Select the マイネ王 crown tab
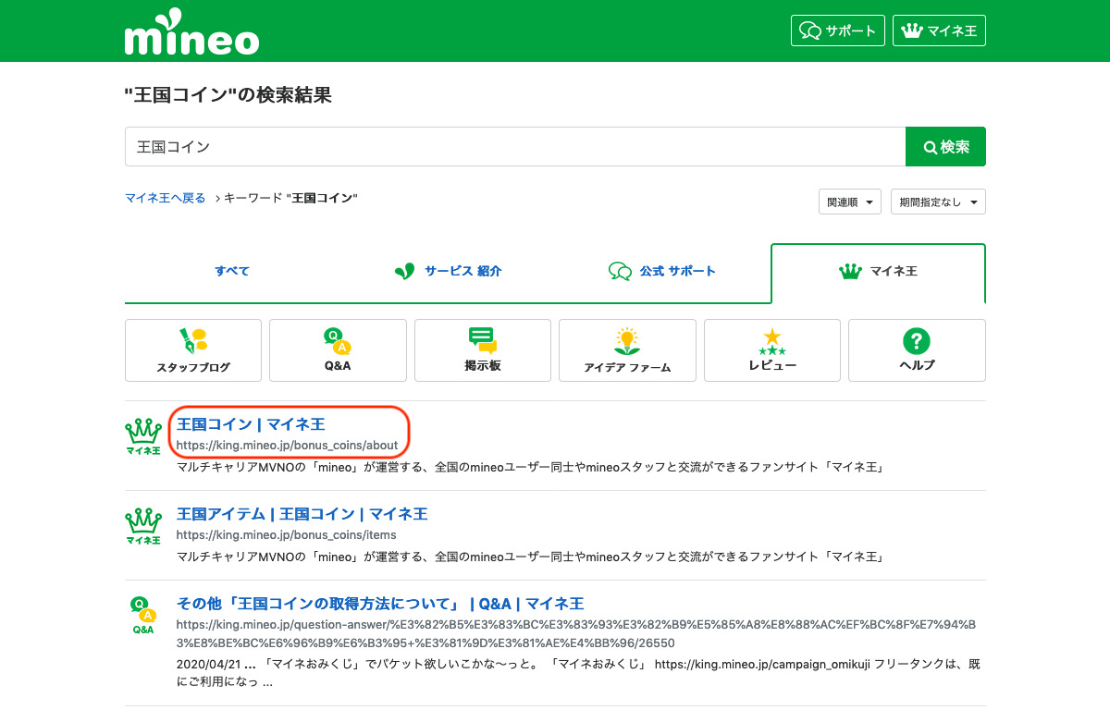The image size is (1110, 710). [878, 271]
